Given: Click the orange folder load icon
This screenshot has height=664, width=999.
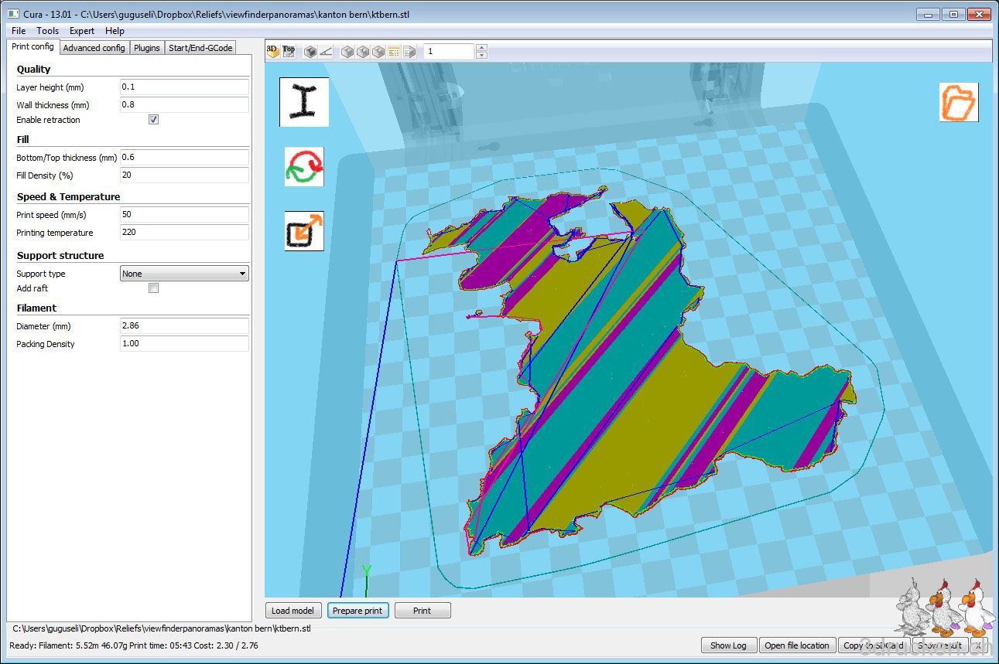Looking at the screenshot, I should (959, 102).
